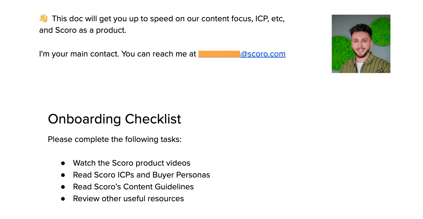
Task: Click the waving hand emoji
Action: pos(43,18)
